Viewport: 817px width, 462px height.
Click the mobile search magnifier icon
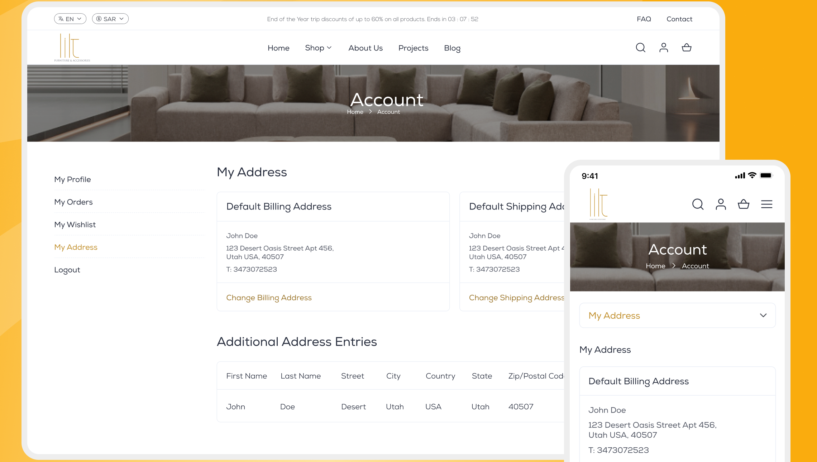coord(698,204)
